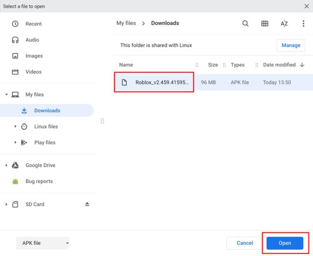Screen dimensions: 313x256
Task: Click the Today 13:50 date cell
Action: pos(277,83)
